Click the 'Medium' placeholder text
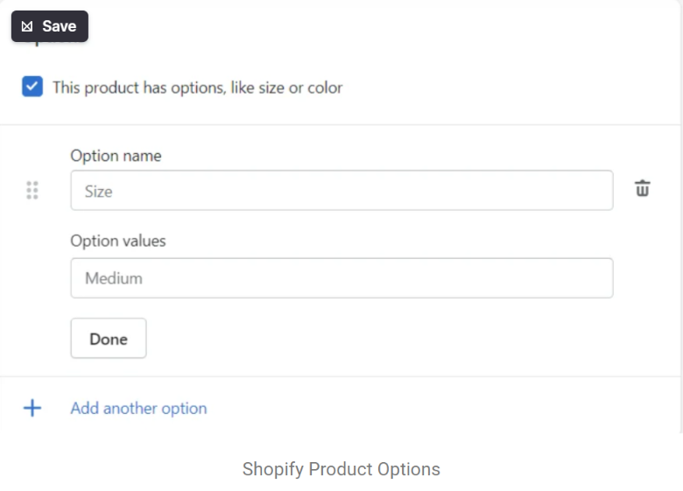 114,278
